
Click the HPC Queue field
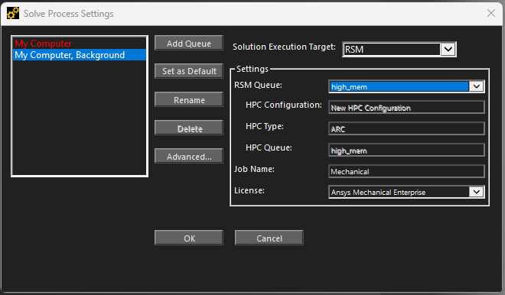pos(406,151)
